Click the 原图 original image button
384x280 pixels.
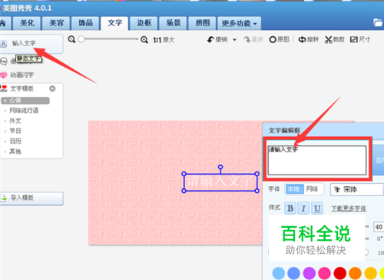click(x=279, y=39)
